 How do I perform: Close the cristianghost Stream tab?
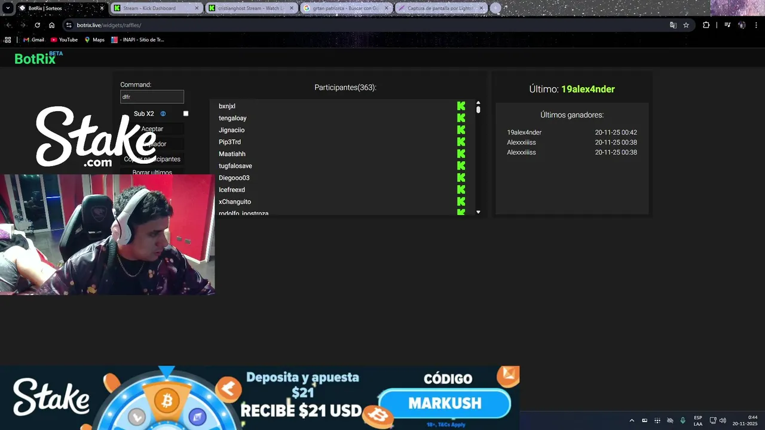(x=292, y=8)
